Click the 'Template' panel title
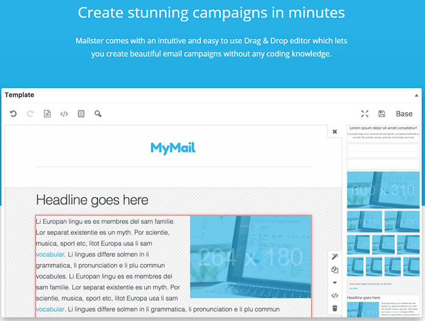Viewport: 425px width, 321px height. [19, 95]
